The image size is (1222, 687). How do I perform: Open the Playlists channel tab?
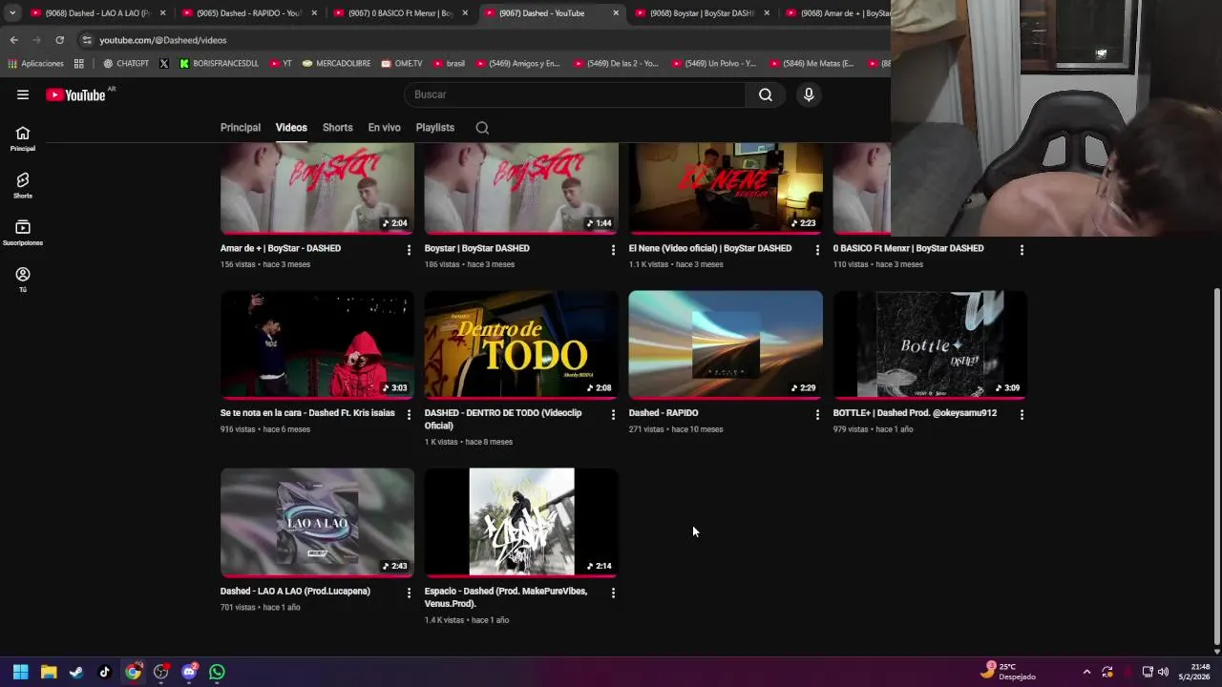tap(435, 128)
